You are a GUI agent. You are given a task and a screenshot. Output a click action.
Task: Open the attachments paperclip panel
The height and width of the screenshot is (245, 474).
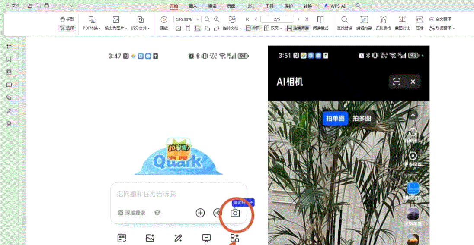(9, 98)
